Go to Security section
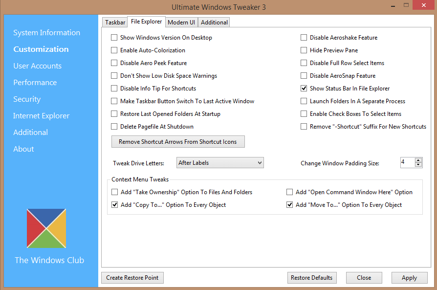The width and height of the screenshot is (437, 290). 27,99
